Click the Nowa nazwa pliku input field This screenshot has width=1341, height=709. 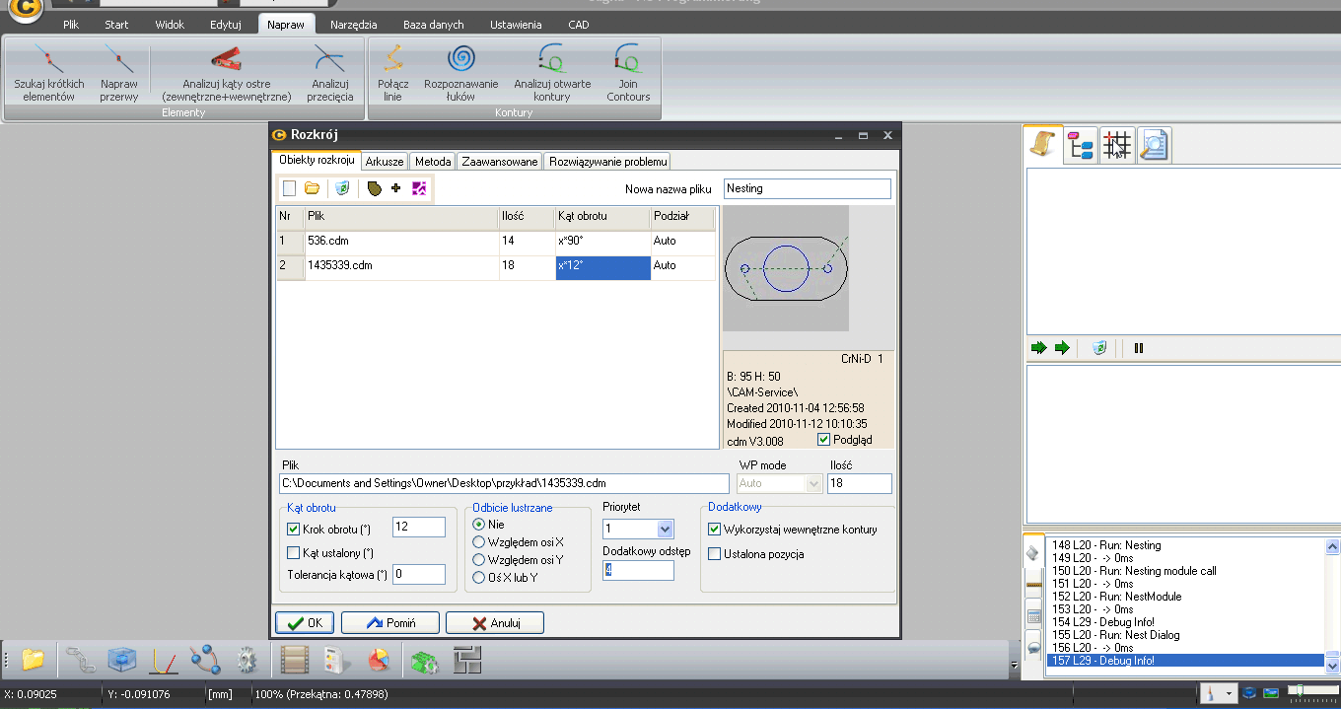point(808,188)
